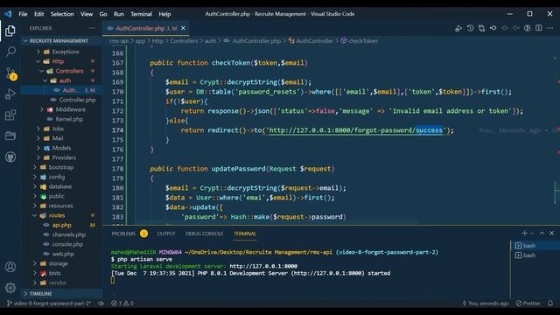
Task: Click the new terminal plus icon
Action: point(524,234)
